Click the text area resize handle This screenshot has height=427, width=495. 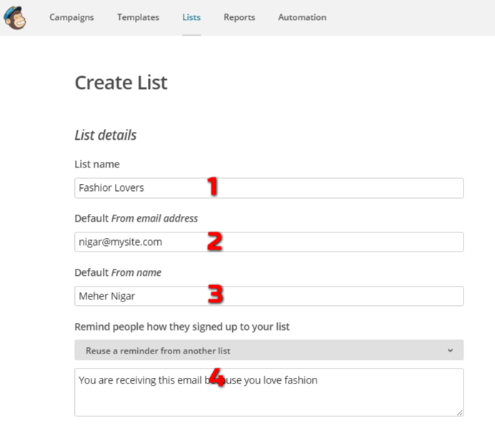click(x=459, y=412)
